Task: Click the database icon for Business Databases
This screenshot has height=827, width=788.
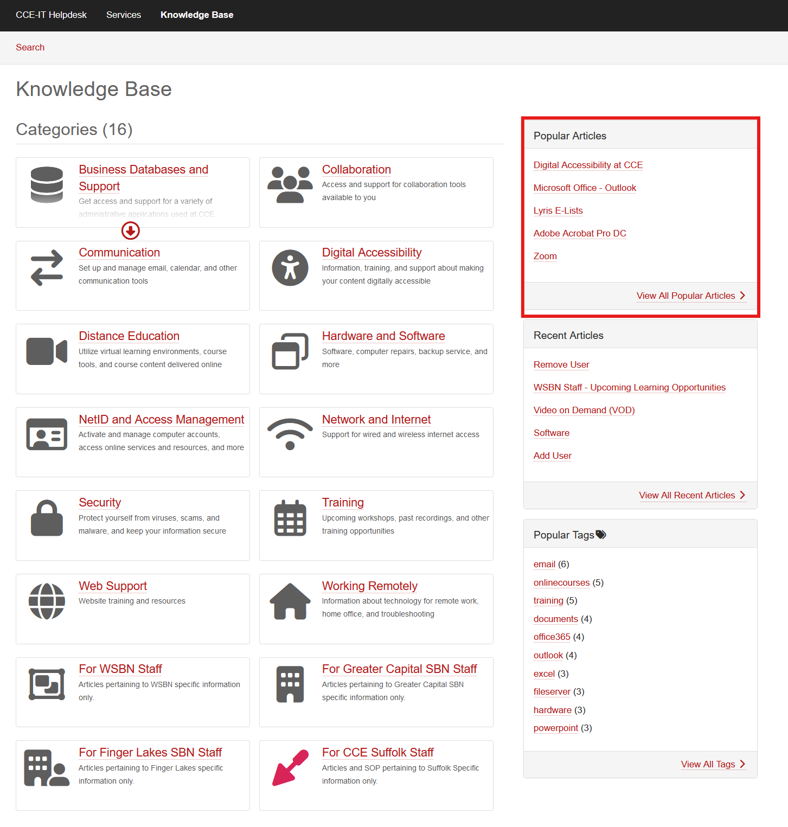Action: (47, 185)
